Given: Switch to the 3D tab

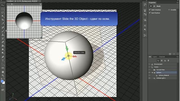Looking at the screenshot, I should 150,57.
